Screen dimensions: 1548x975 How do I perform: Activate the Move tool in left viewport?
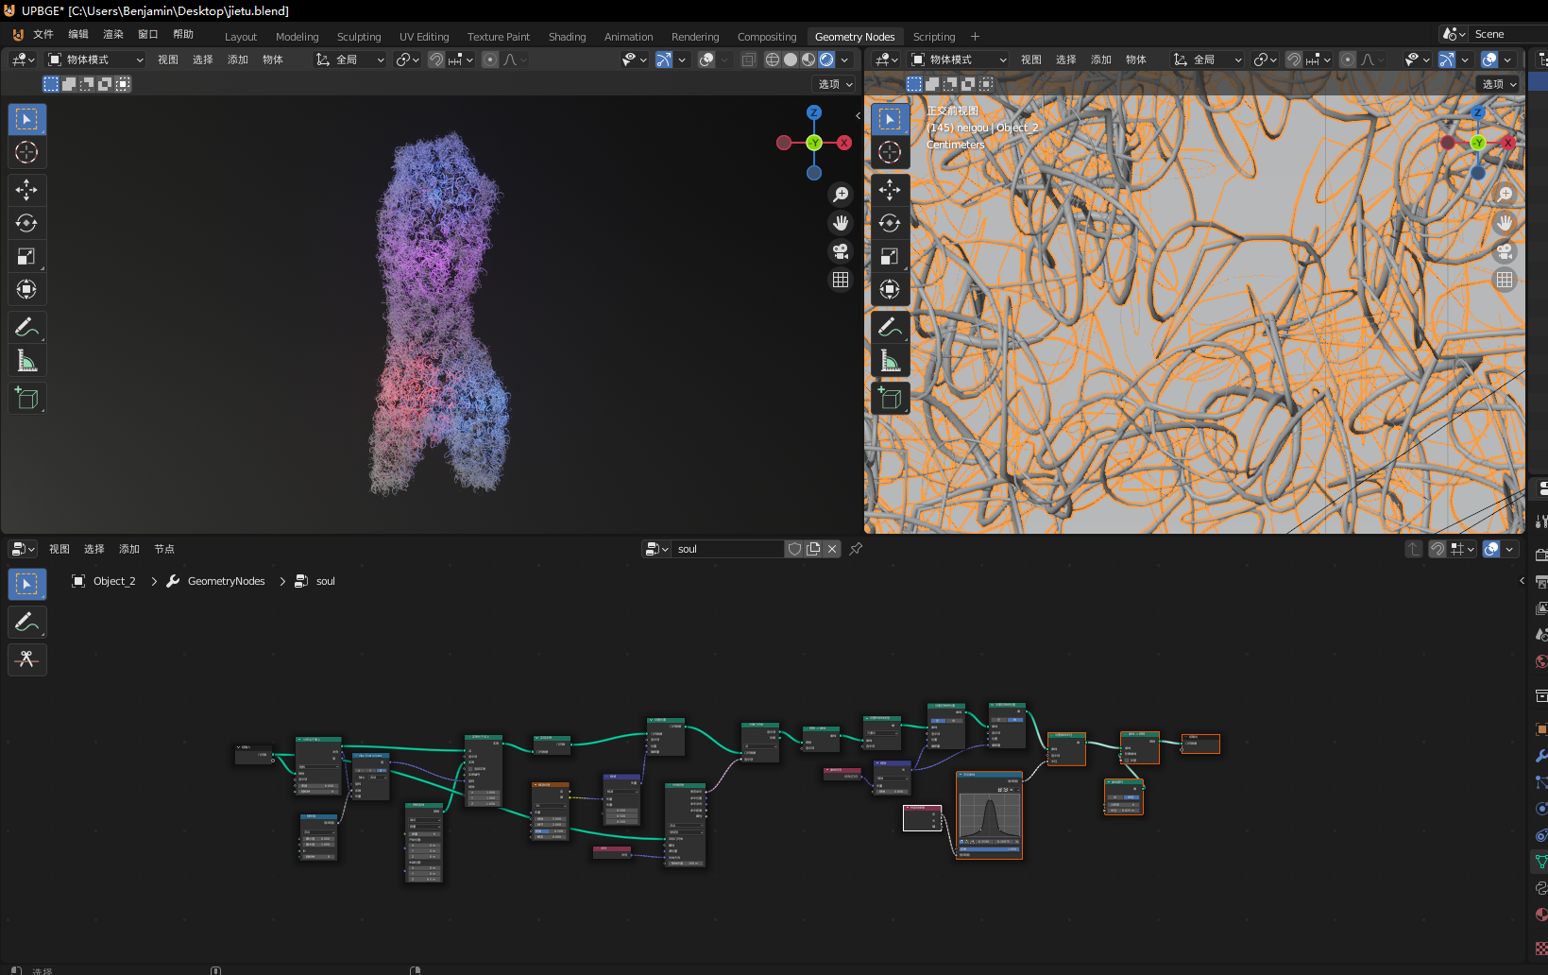26,190
